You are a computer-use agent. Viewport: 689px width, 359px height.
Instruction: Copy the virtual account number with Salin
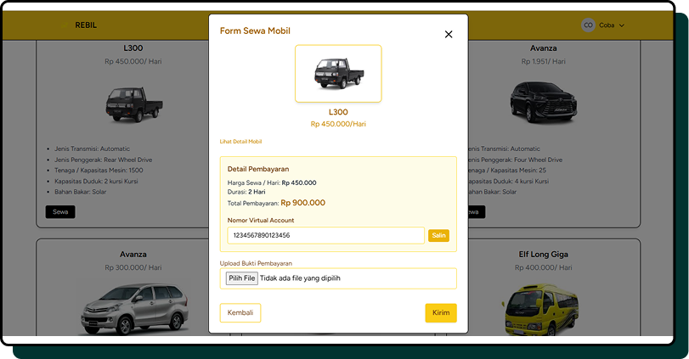(438, 236)
